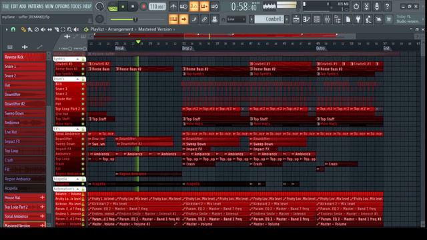Open the ADD menu
The image size is (427, 240).
[23, 6]
